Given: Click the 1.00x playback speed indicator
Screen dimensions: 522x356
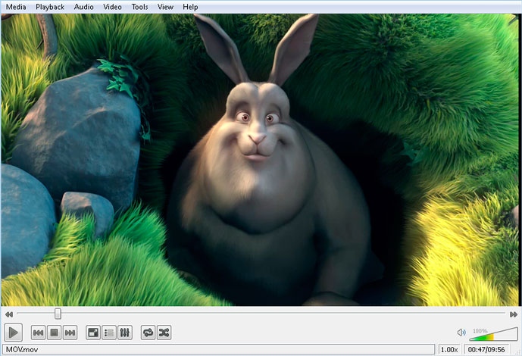Looking at the screenshot, I should pos(449,349).
